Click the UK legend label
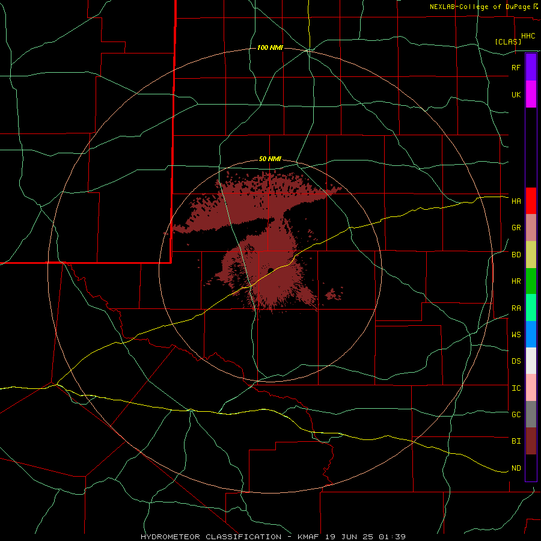 pyautogui.click(x=516, y=95)
